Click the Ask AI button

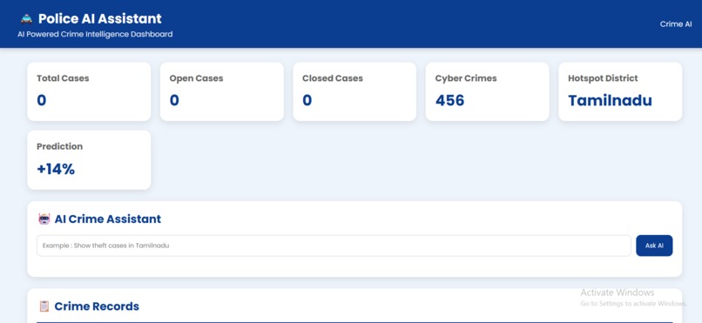click(654, 246)
